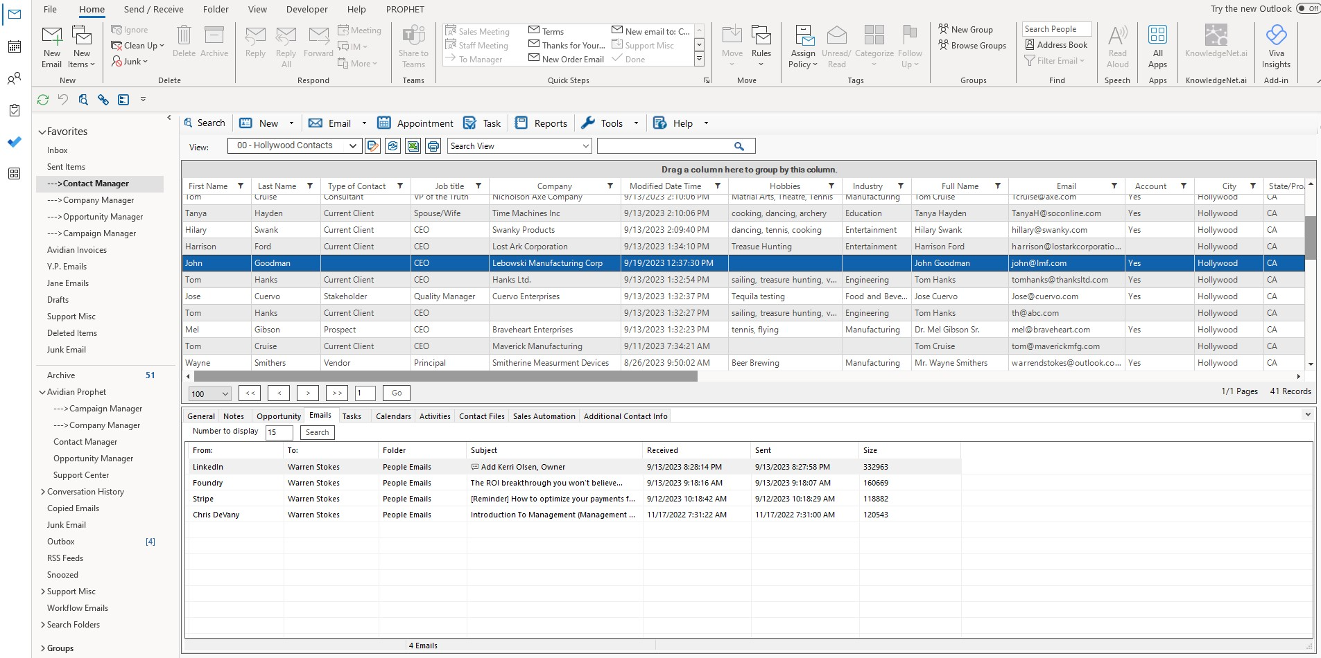1321x658 pixels.
Task: Open Address Book
Action: (x=1056, y=45)
